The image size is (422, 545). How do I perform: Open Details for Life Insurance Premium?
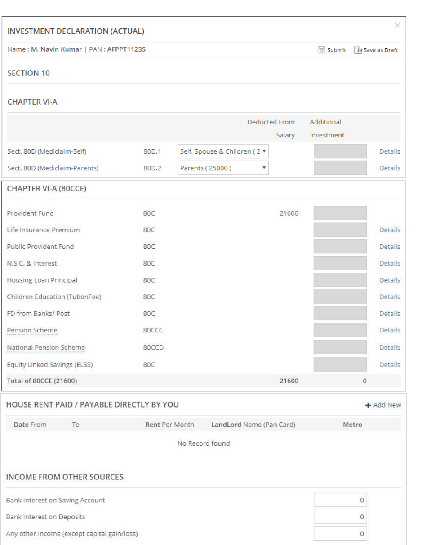[x=389, y=230]
